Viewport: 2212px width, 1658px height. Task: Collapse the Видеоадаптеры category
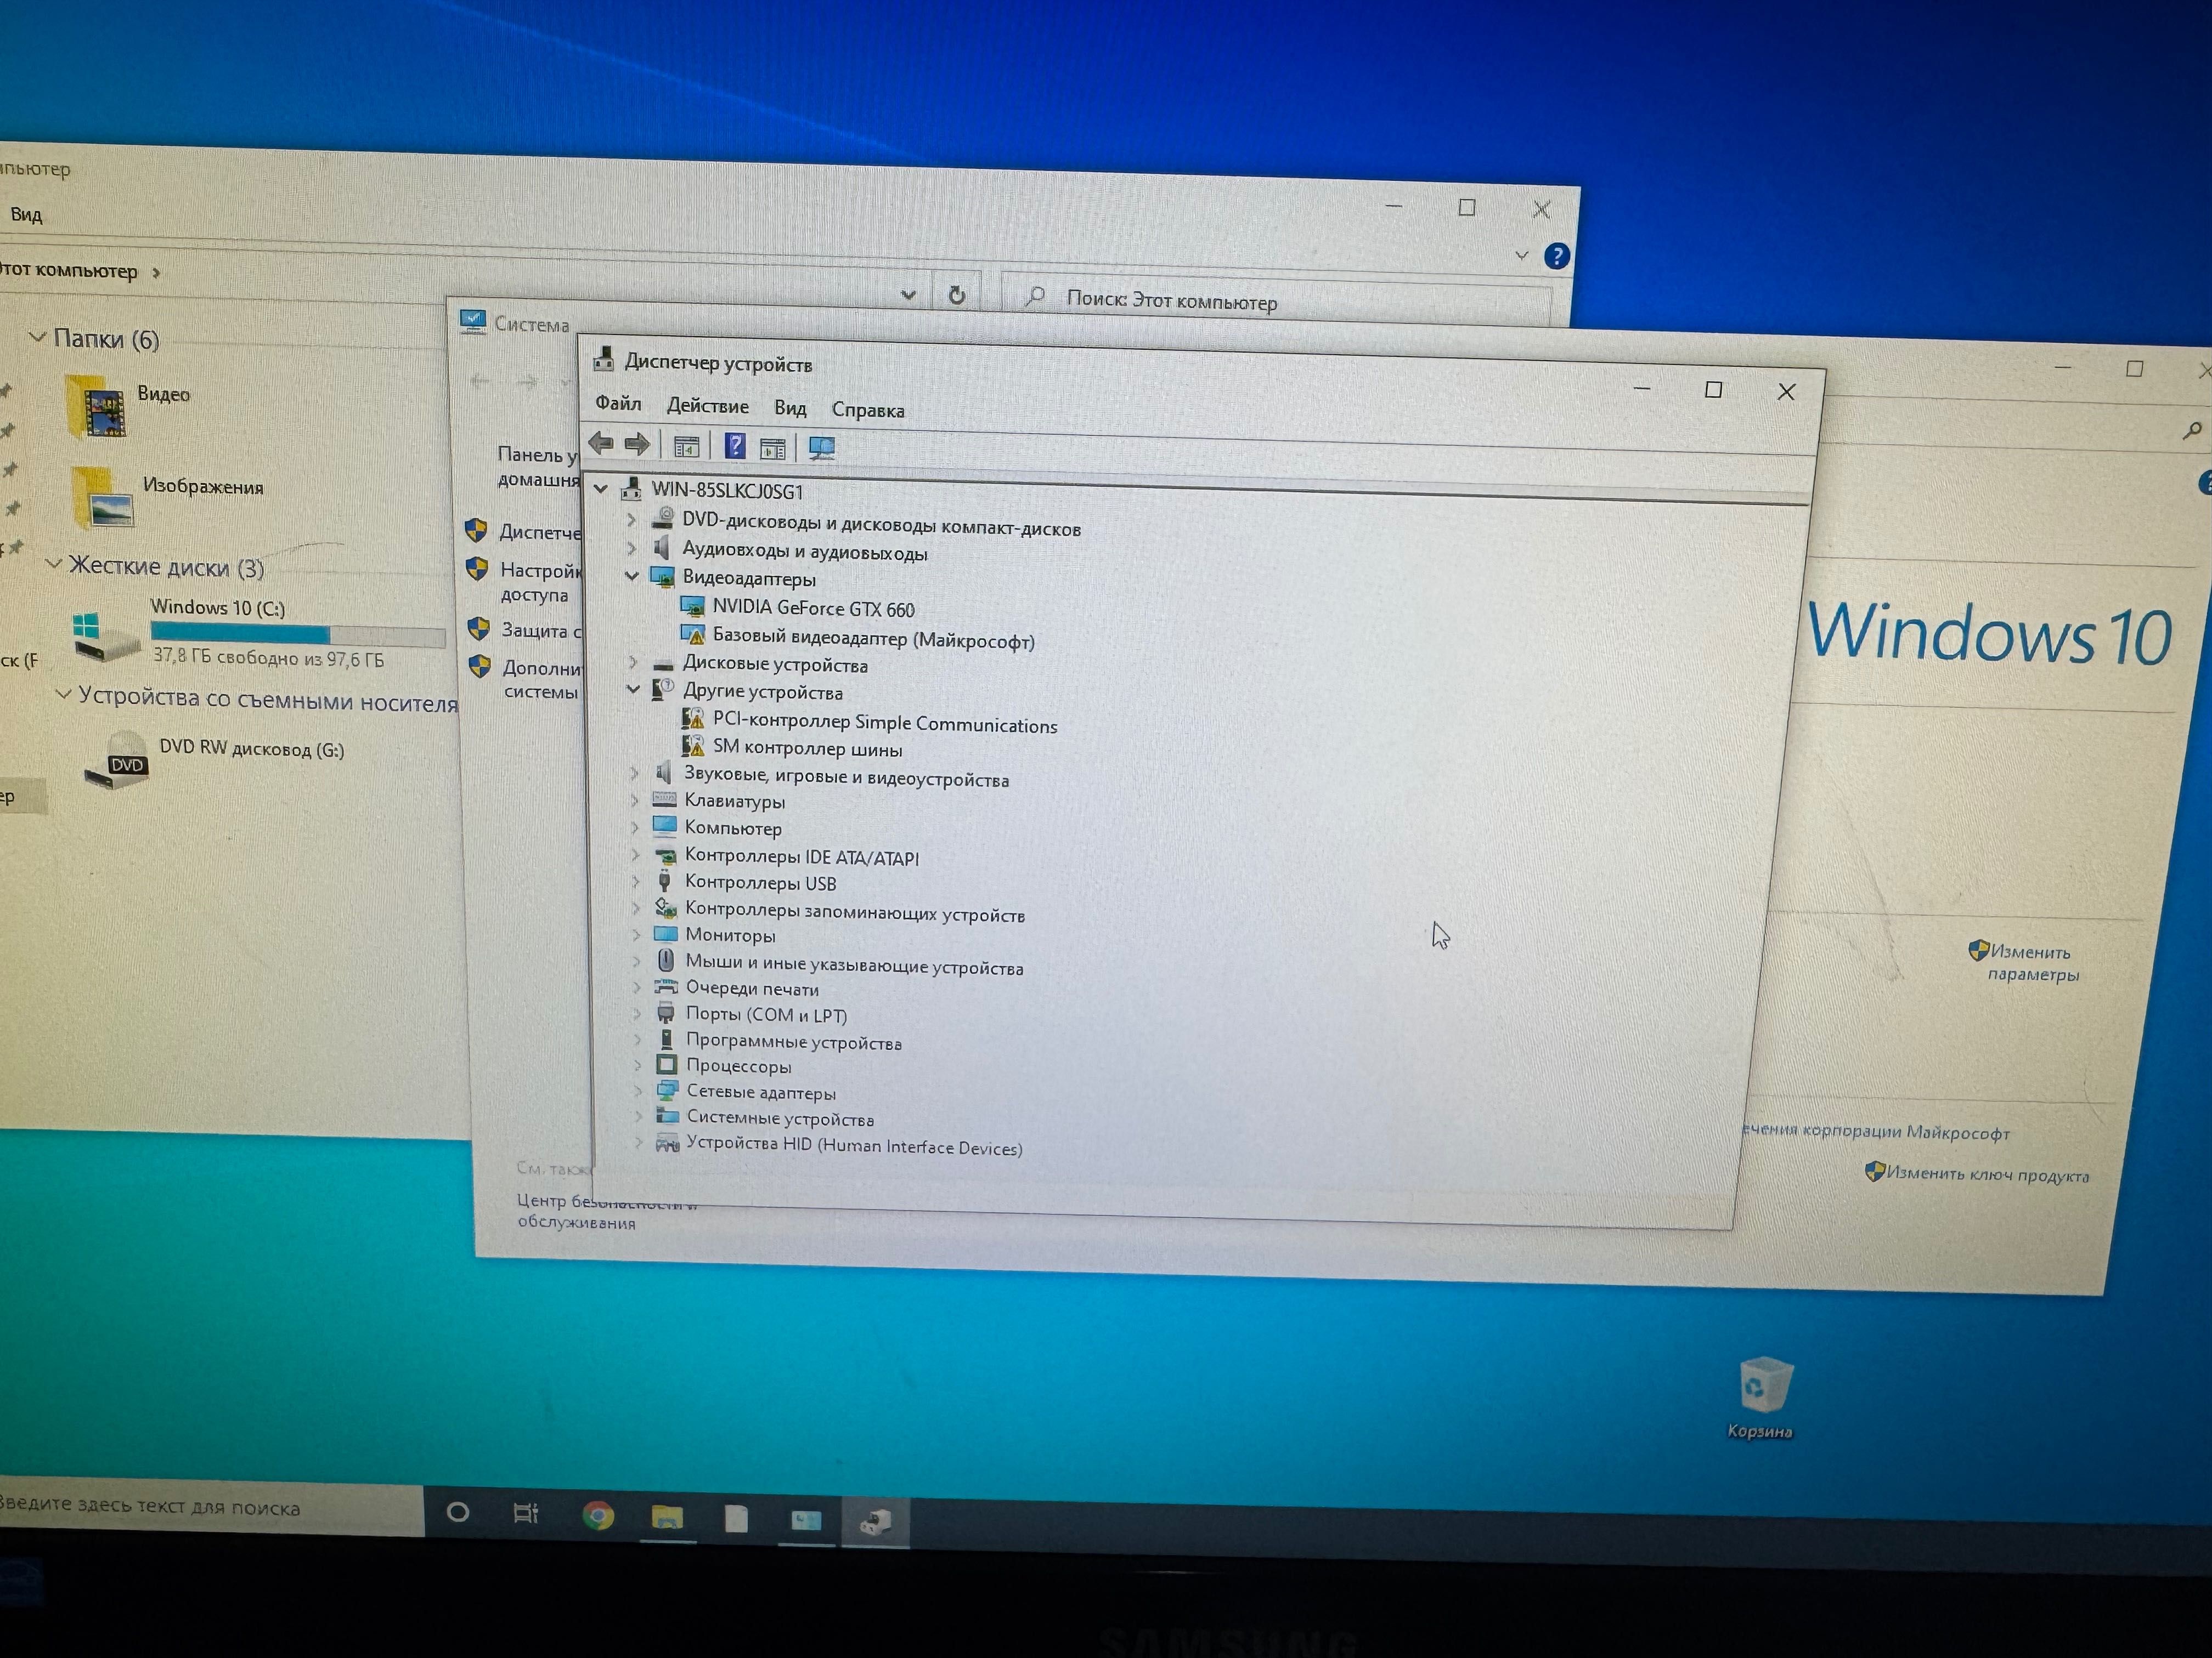tap(632, 576)
